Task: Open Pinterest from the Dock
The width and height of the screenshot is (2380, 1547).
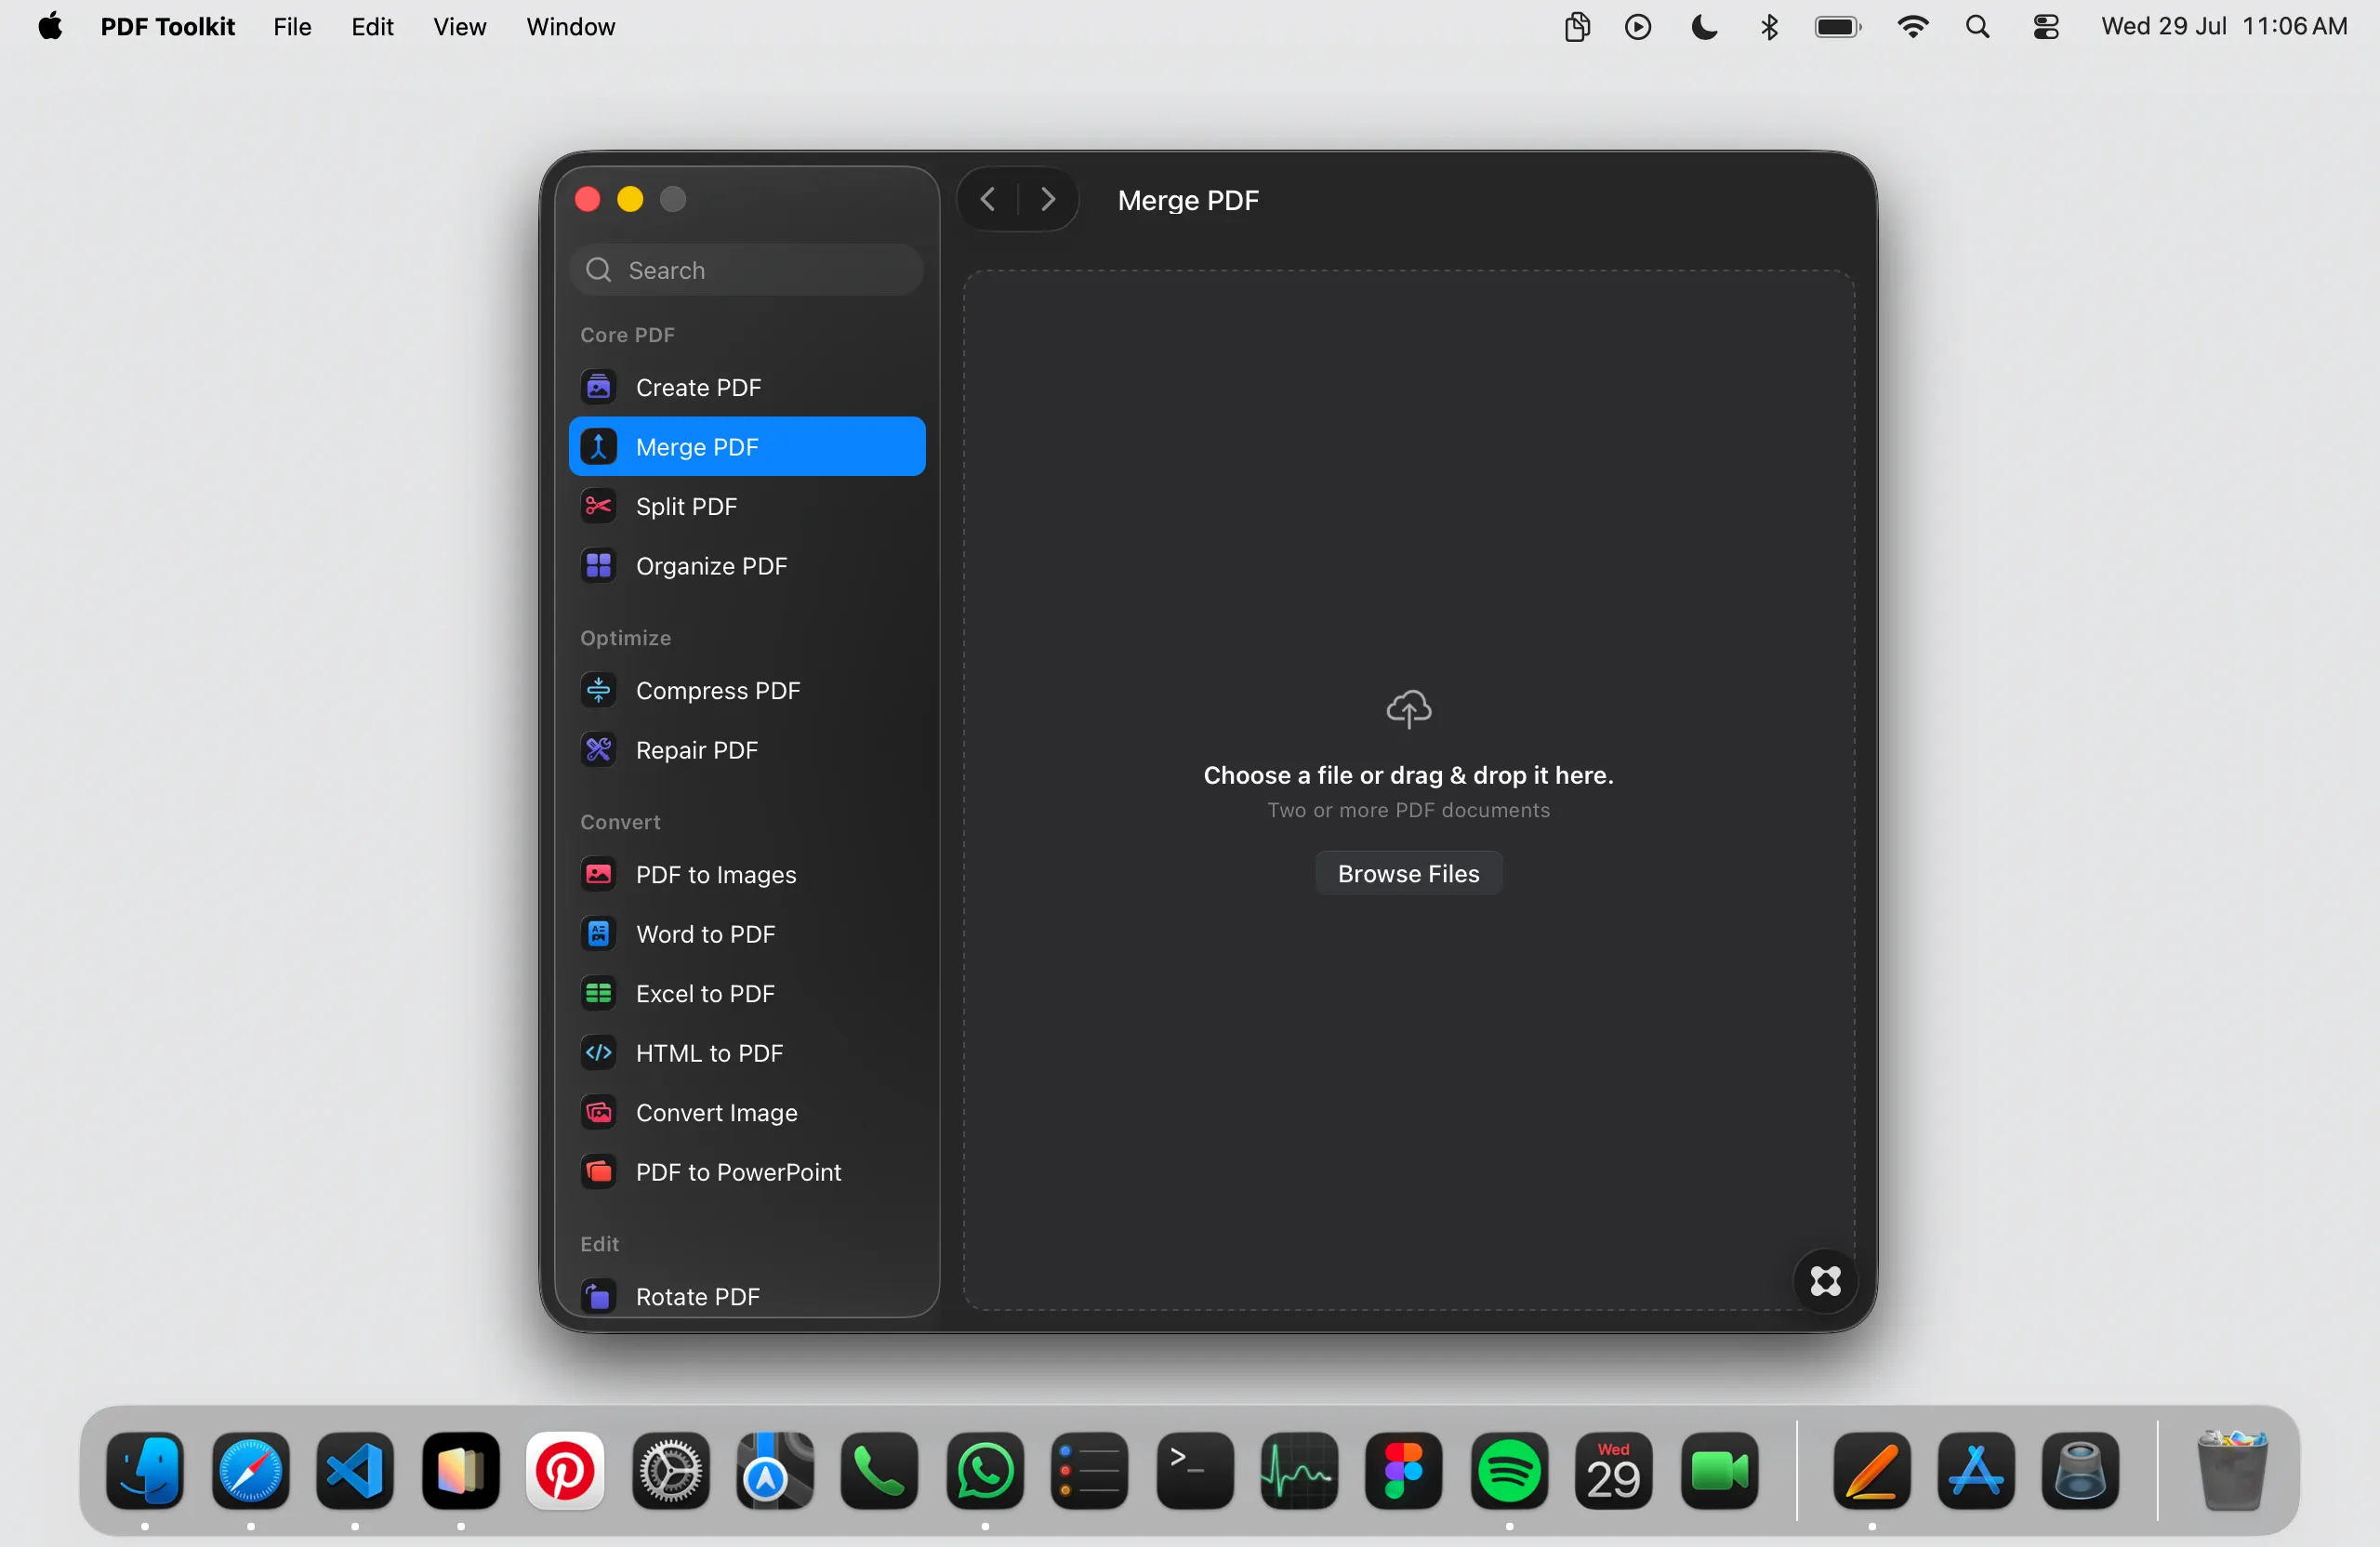Action: [565, 1471]
